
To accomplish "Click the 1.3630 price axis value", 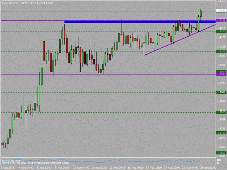I will [221, 147].
